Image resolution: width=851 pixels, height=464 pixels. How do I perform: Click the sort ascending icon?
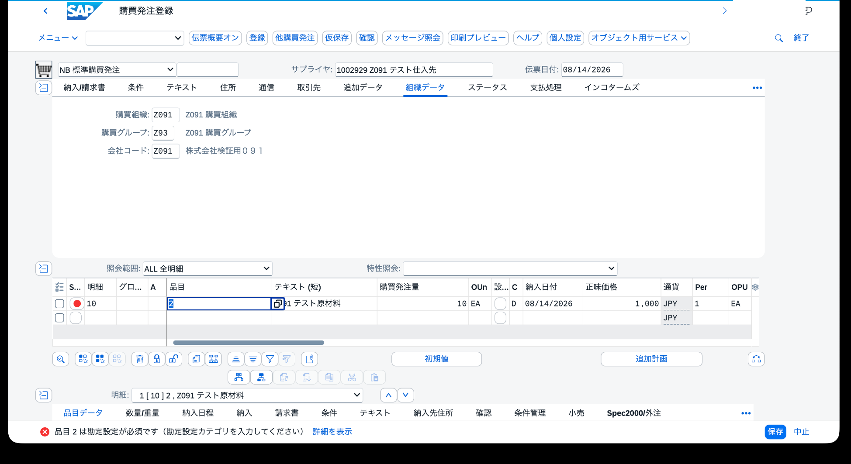tap(236, 359)
